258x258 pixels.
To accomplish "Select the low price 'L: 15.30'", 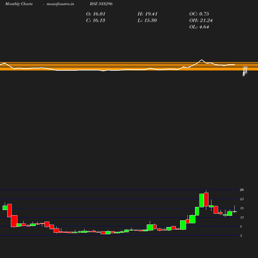I will point(147,21).
